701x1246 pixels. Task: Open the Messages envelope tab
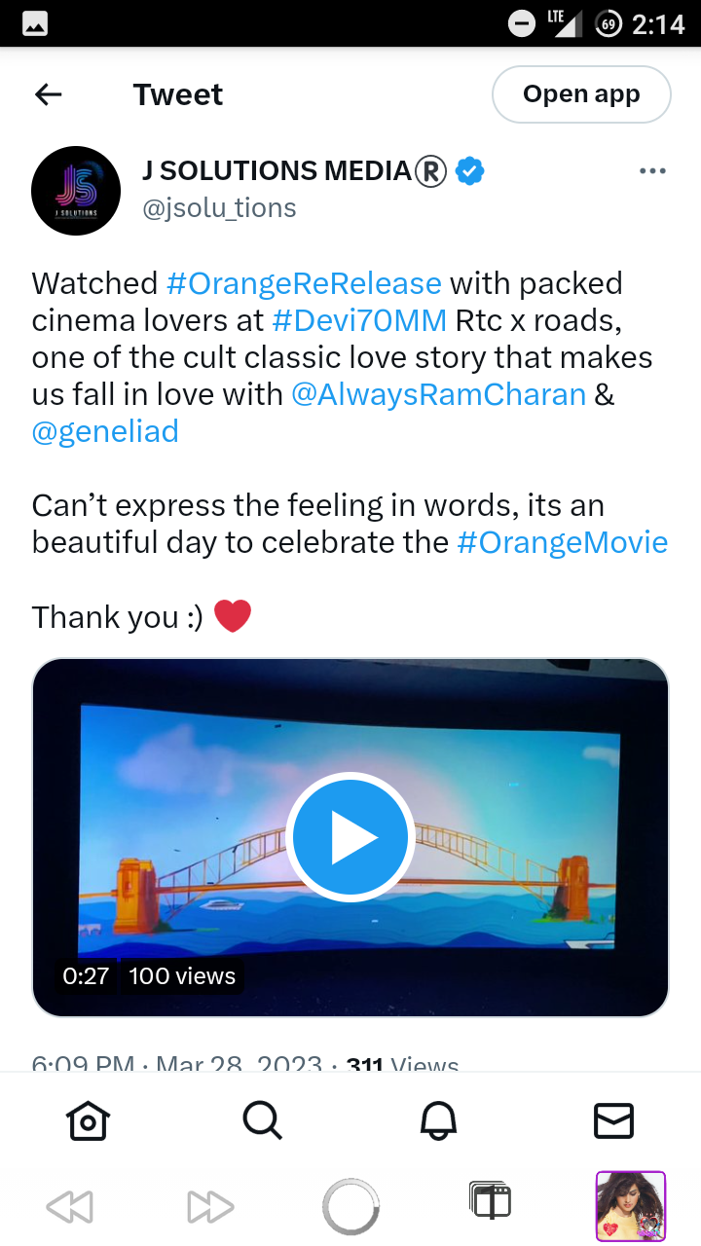point(613,1120)
